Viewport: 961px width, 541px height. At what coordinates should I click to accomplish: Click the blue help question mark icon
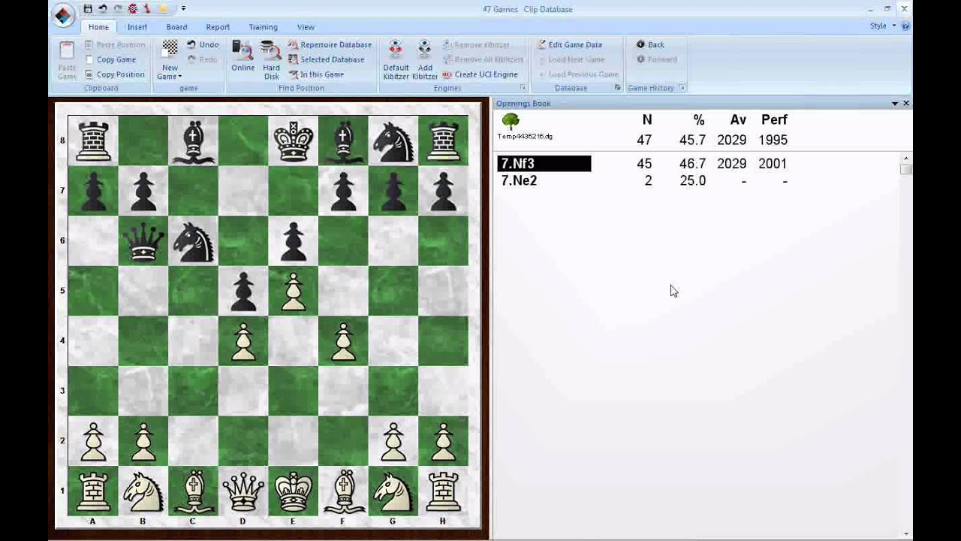(x=905, y=26)
